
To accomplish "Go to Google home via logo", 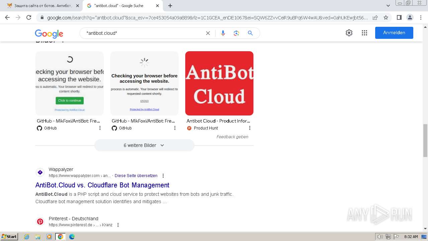I will [49, 33].
